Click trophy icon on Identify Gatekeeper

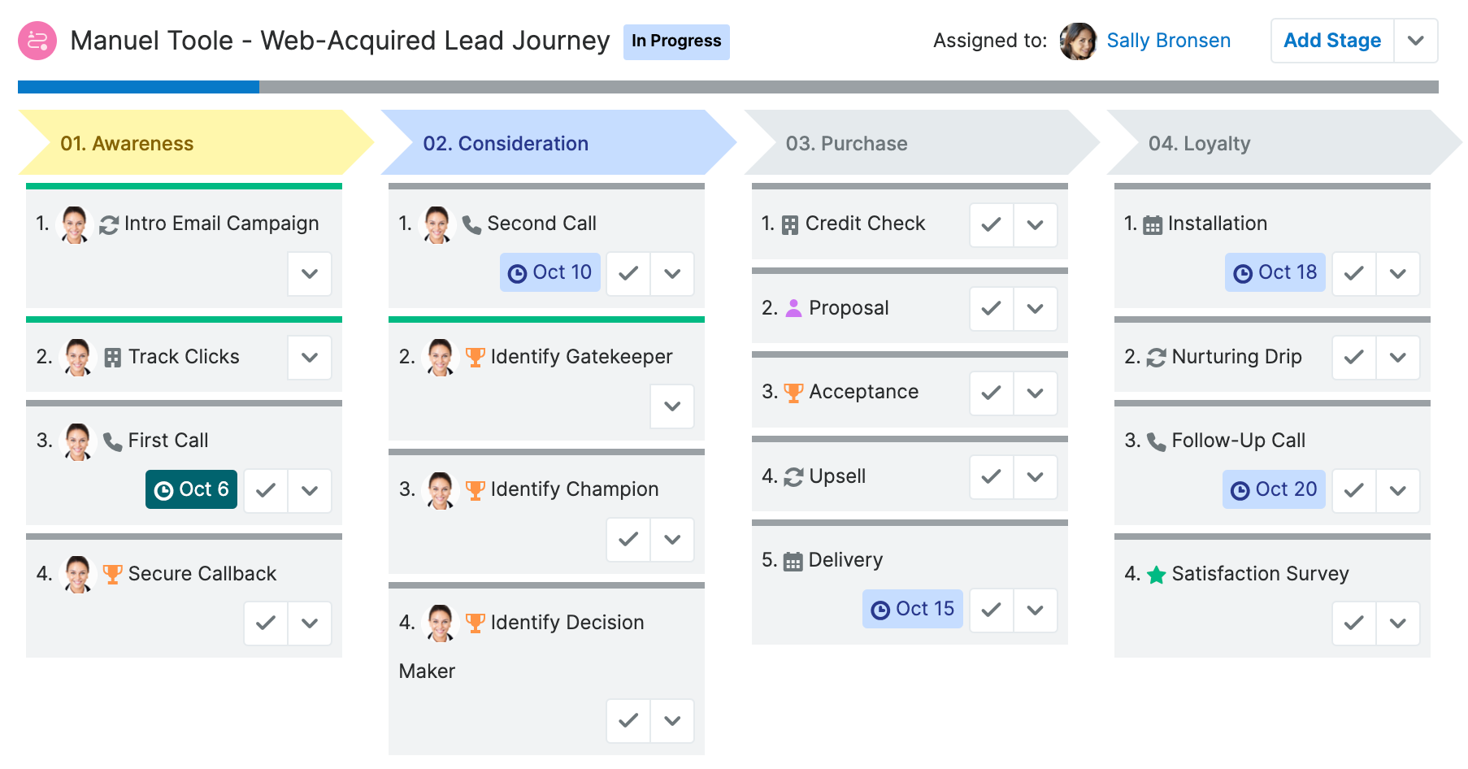point(476,357)
